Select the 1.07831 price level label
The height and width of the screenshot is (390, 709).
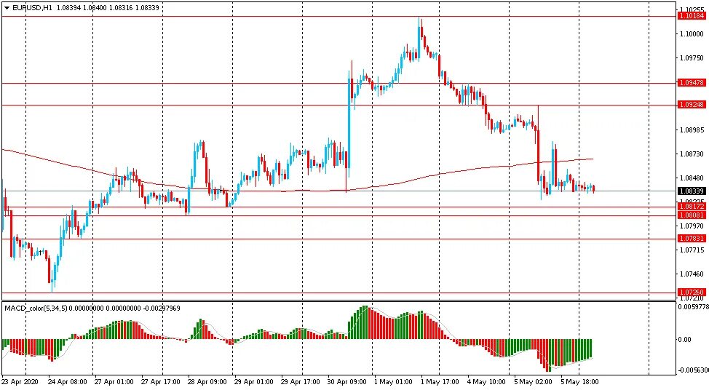point(692,239)
